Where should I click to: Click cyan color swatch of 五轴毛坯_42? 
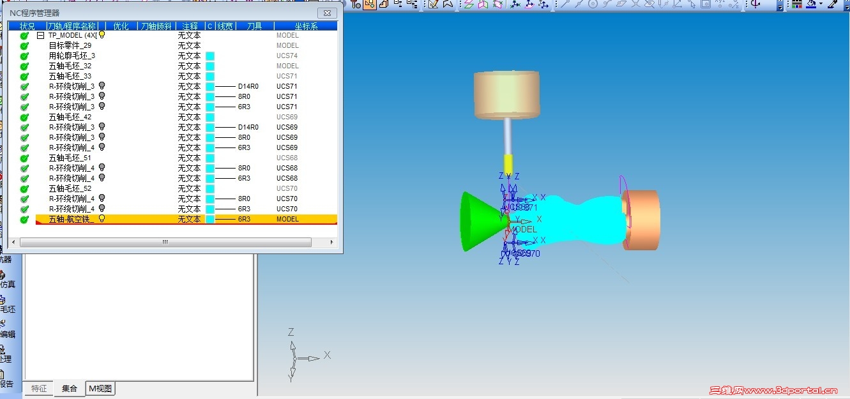click(210, 117)
